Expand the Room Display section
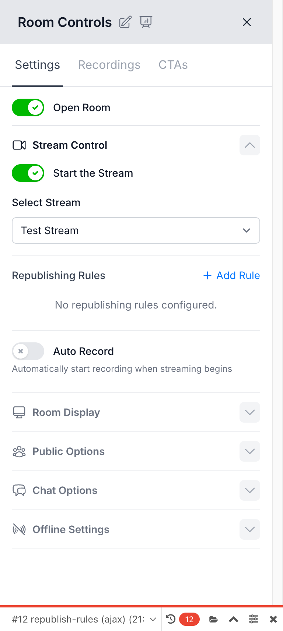 point(249,412)
